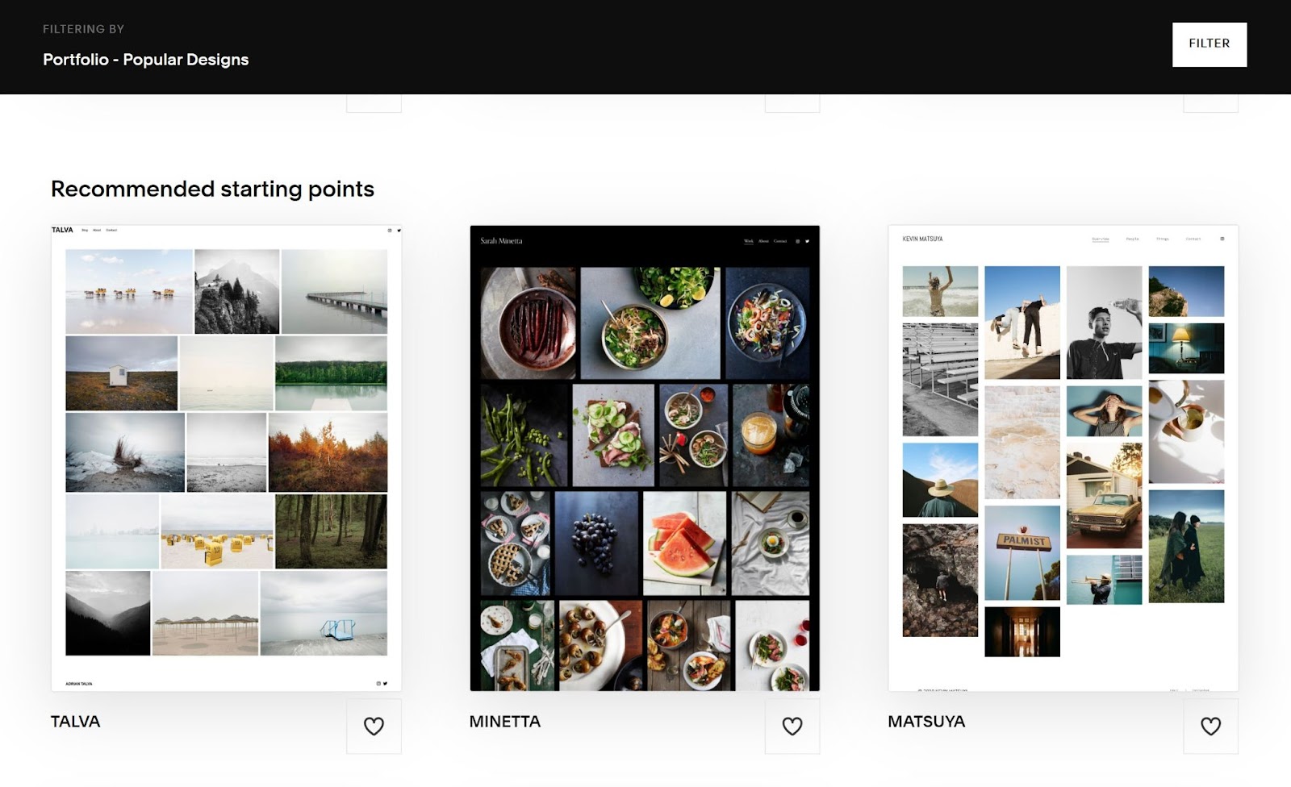Add Matsuya to favorites using the heart
This screenshot has height=787, width=1291.
point(1210,726)
